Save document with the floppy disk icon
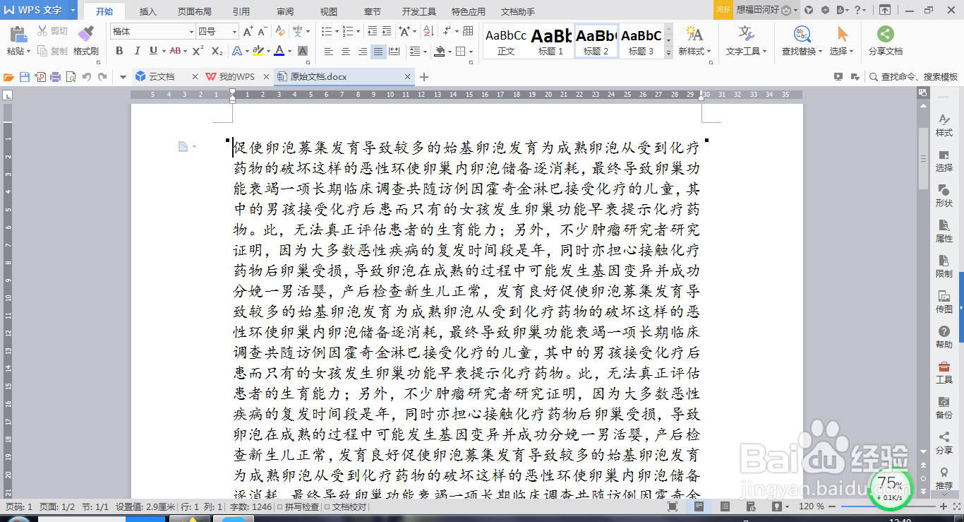 [x=25, y=76]
